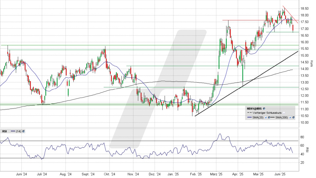Viewport: 316px width, 178px height.
Task: Click the Okt. '24 date label
Action: pyautogui.click(x=109, y=174)
